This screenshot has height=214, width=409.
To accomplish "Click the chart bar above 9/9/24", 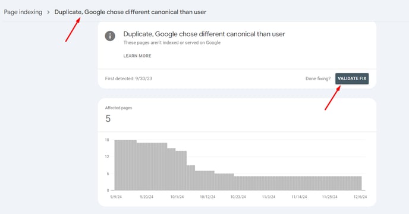I will [x=116, y=165].
